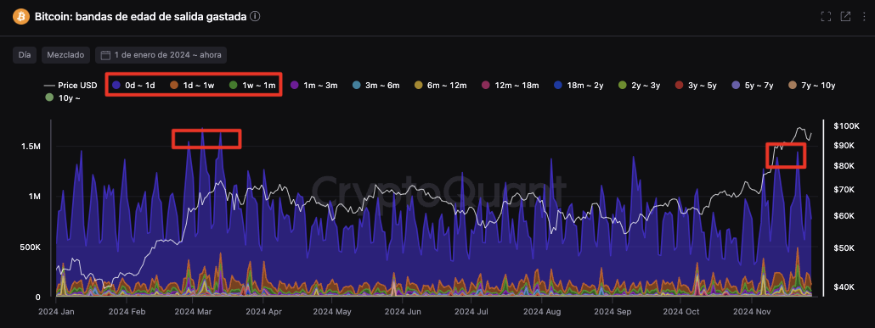This screenshot has width=875, height=328.
Task: Click the chart title Bitcoin: bandas de edad de salida gastada
Action: point(141,17)
